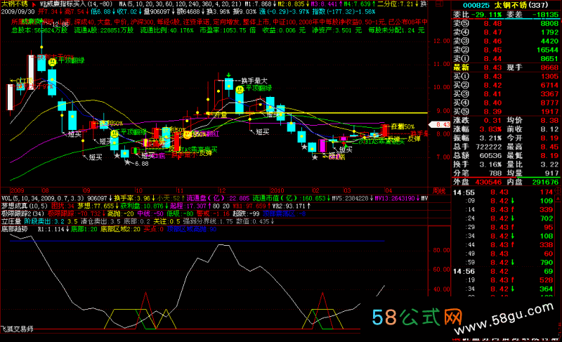
Task: Select the VOL indicator parameters label
Action: pos(43,198)
